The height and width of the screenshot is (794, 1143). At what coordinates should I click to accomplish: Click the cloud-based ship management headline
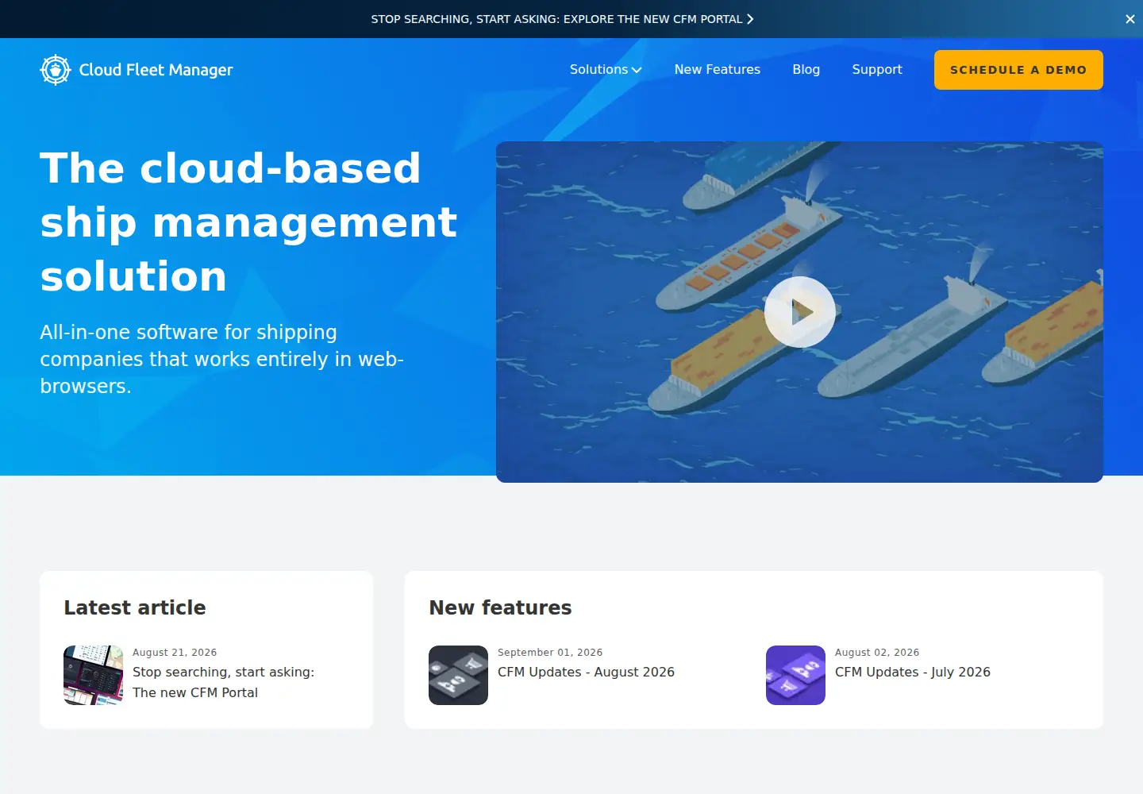tap(248, 222)
